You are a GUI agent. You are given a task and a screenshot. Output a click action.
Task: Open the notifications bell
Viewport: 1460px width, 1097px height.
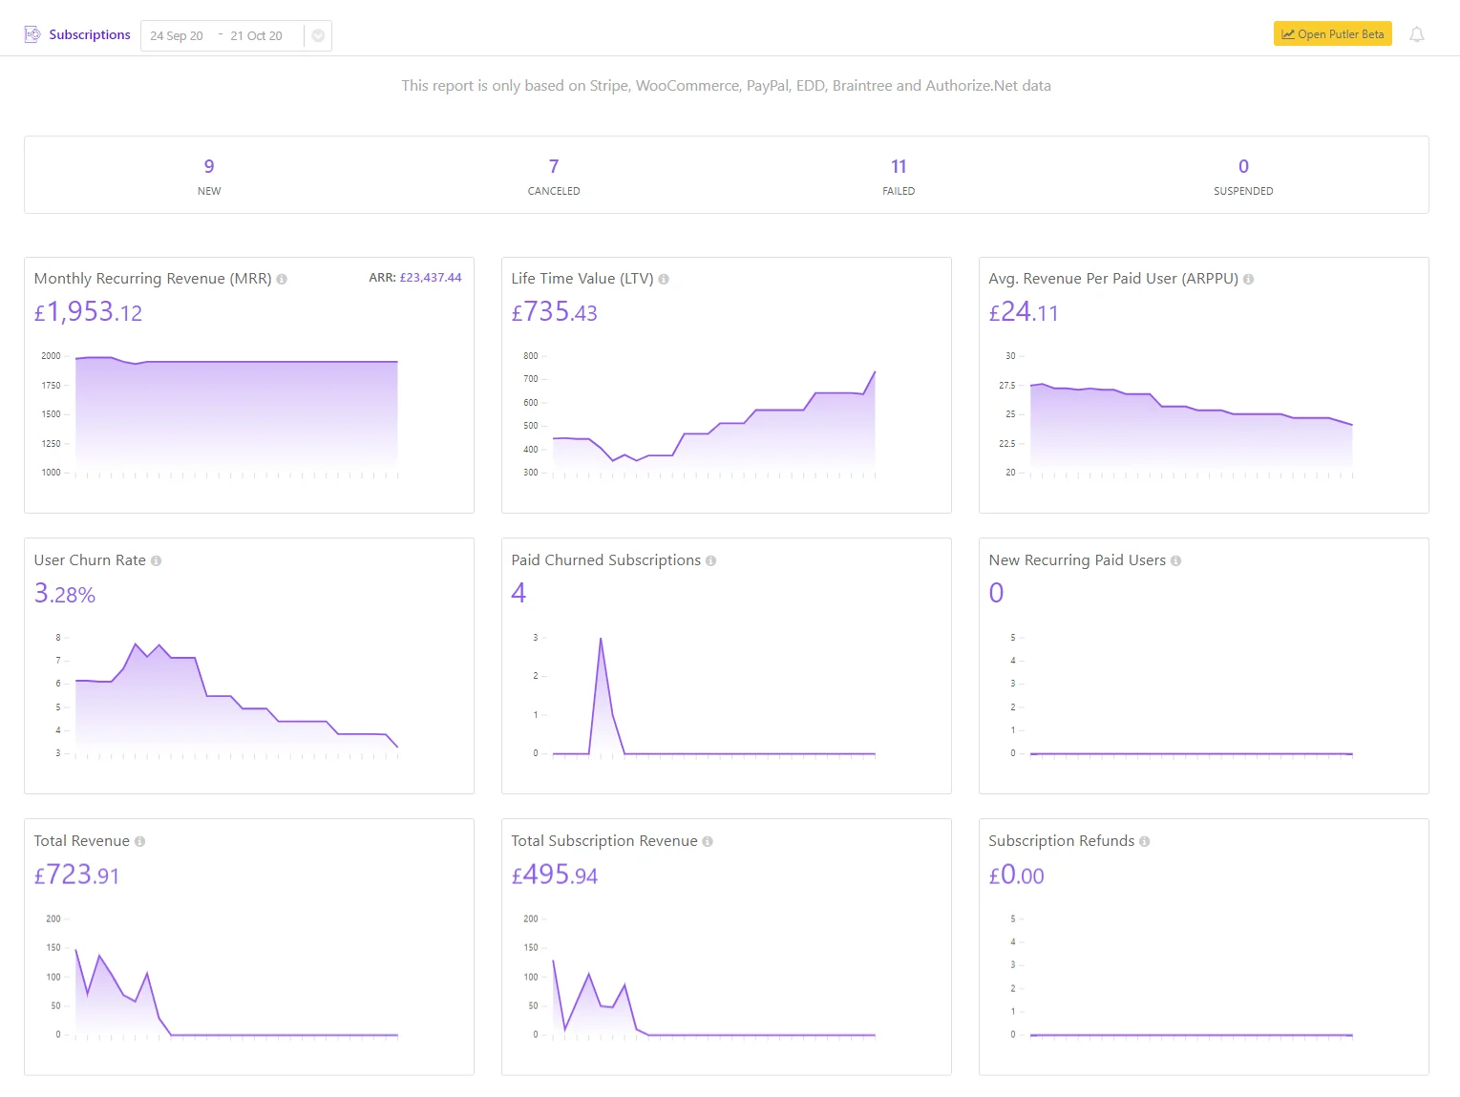click(x=1417, y=35)
